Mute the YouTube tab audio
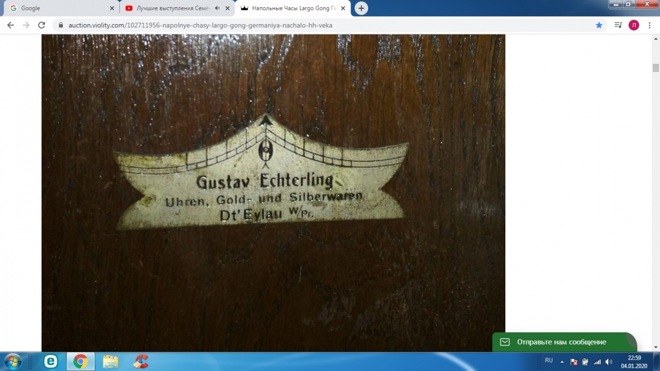This screenshot has height=371, width=660. pyautogui.click(x=217, y=8)
